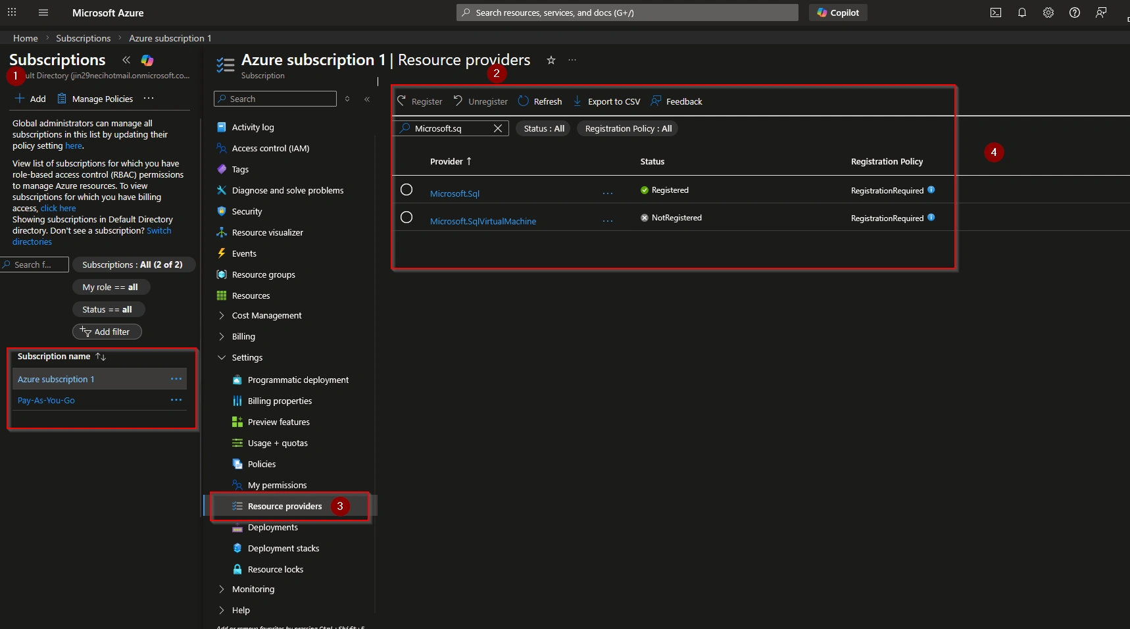Open more options ellipsis beside the star
Viewport: 1130px width, 629px height.
(572, 60)
